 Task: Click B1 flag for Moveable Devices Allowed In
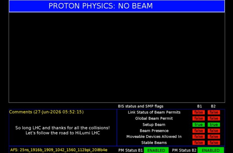(x=199, y=137)
